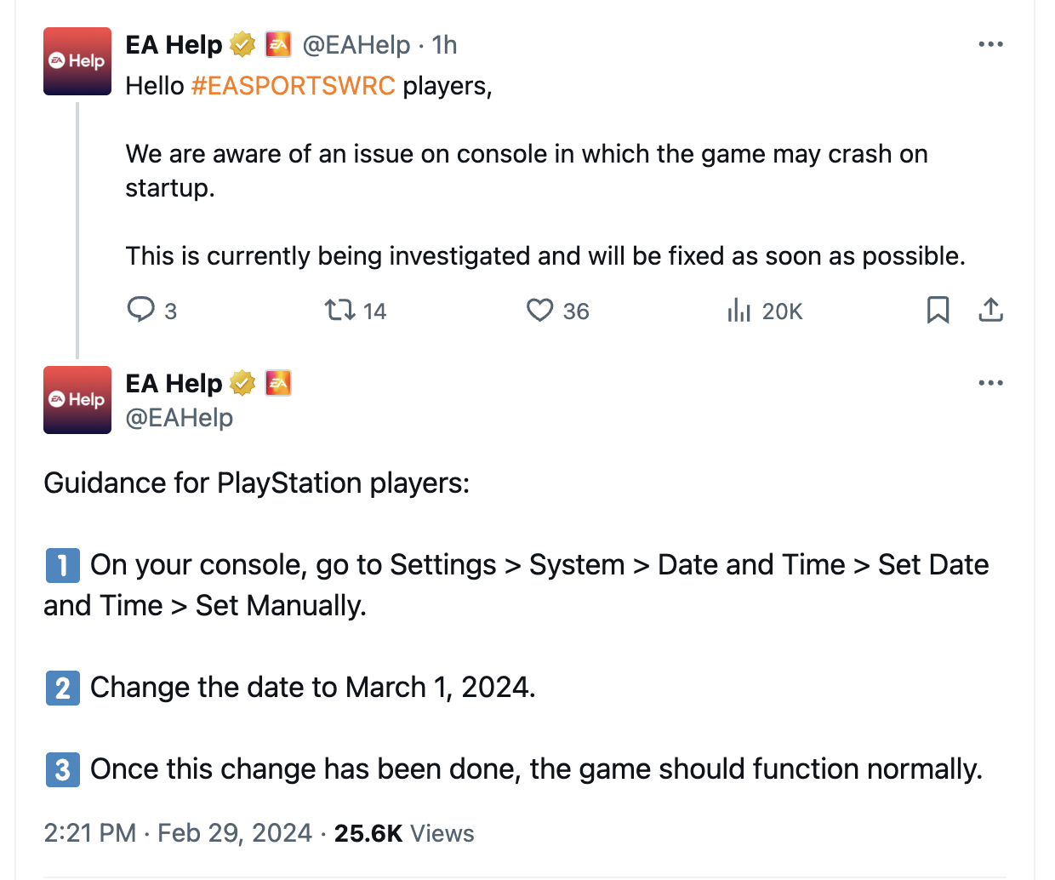Image resolution: width=1055 pixels, height=880 pixels.
Task: Click the 25.6K Views count
Action: click(x=403, y=832)
